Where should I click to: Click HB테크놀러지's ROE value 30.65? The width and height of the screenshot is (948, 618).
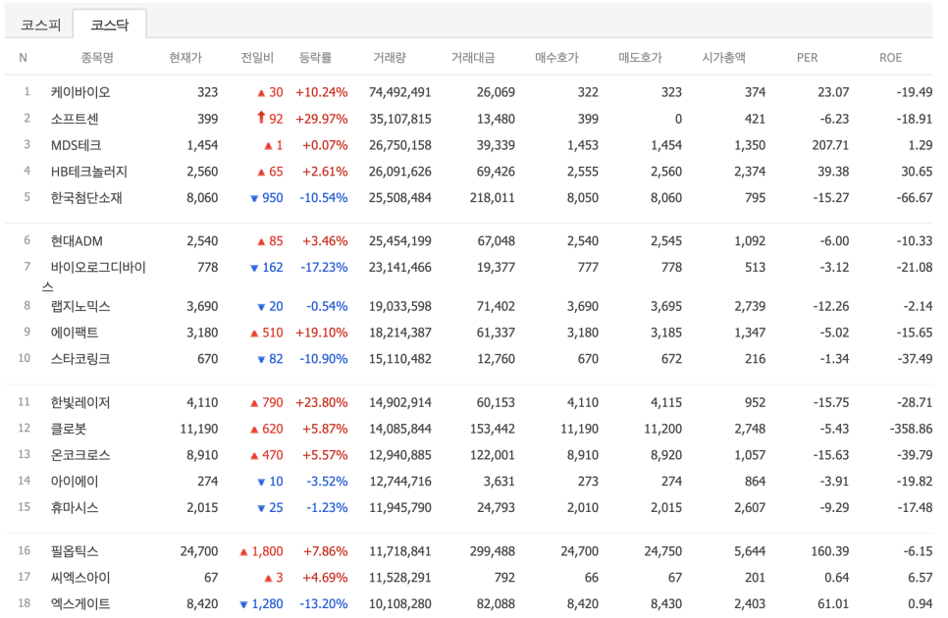(x=917, y=172)
